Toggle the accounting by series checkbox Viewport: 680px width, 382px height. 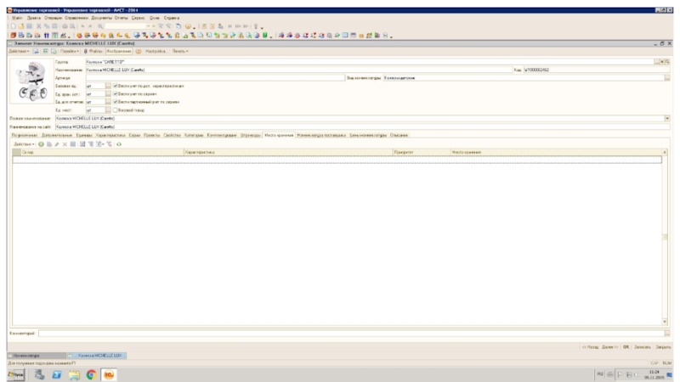point(116,93)
